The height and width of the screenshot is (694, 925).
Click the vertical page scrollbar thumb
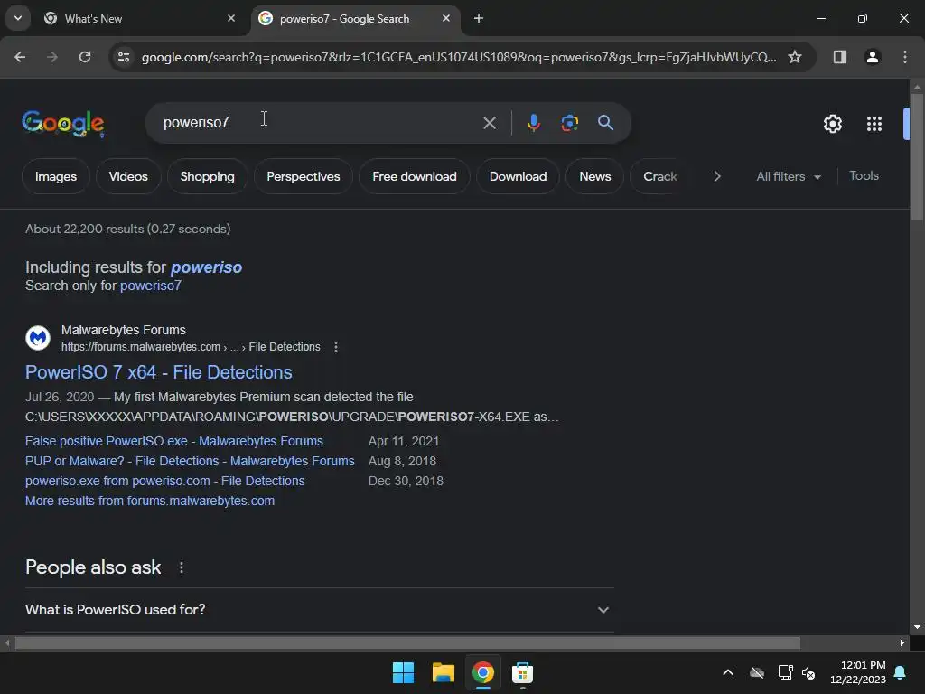click(917, 156)
